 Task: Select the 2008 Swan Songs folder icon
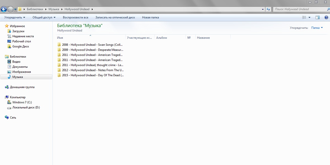[x=59, y=45]
